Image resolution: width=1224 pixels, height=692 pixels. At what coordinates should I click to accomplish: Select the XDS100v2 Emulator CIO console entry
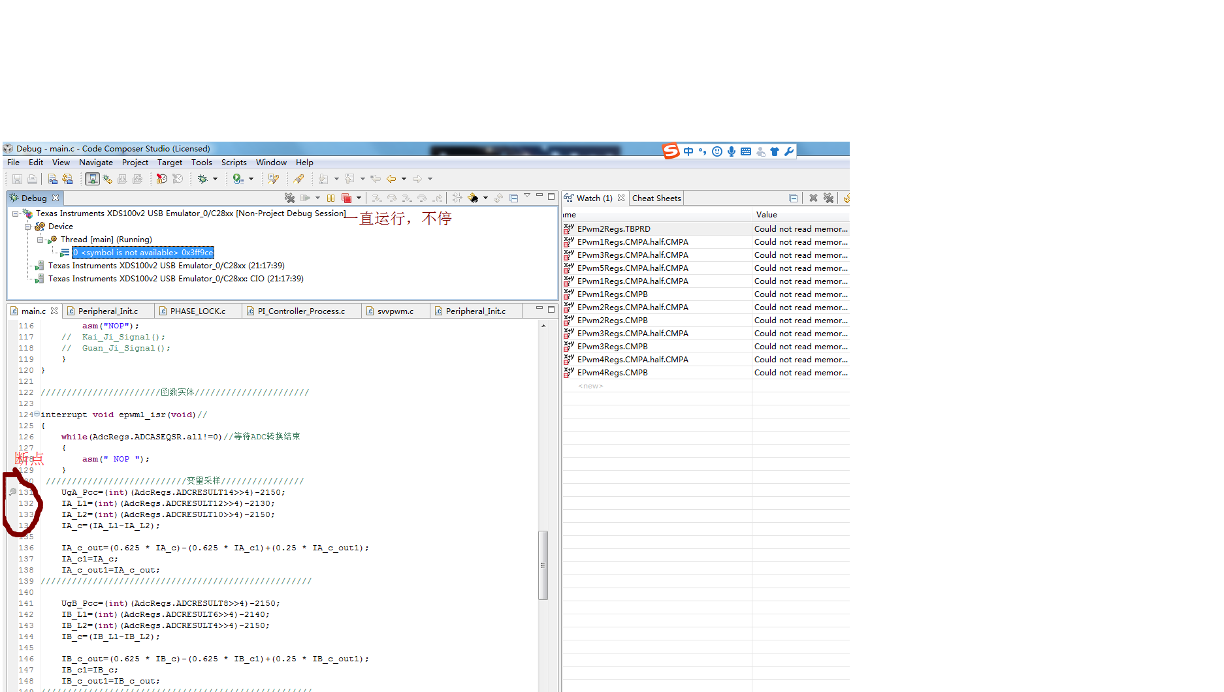click(x=176, y=279)
